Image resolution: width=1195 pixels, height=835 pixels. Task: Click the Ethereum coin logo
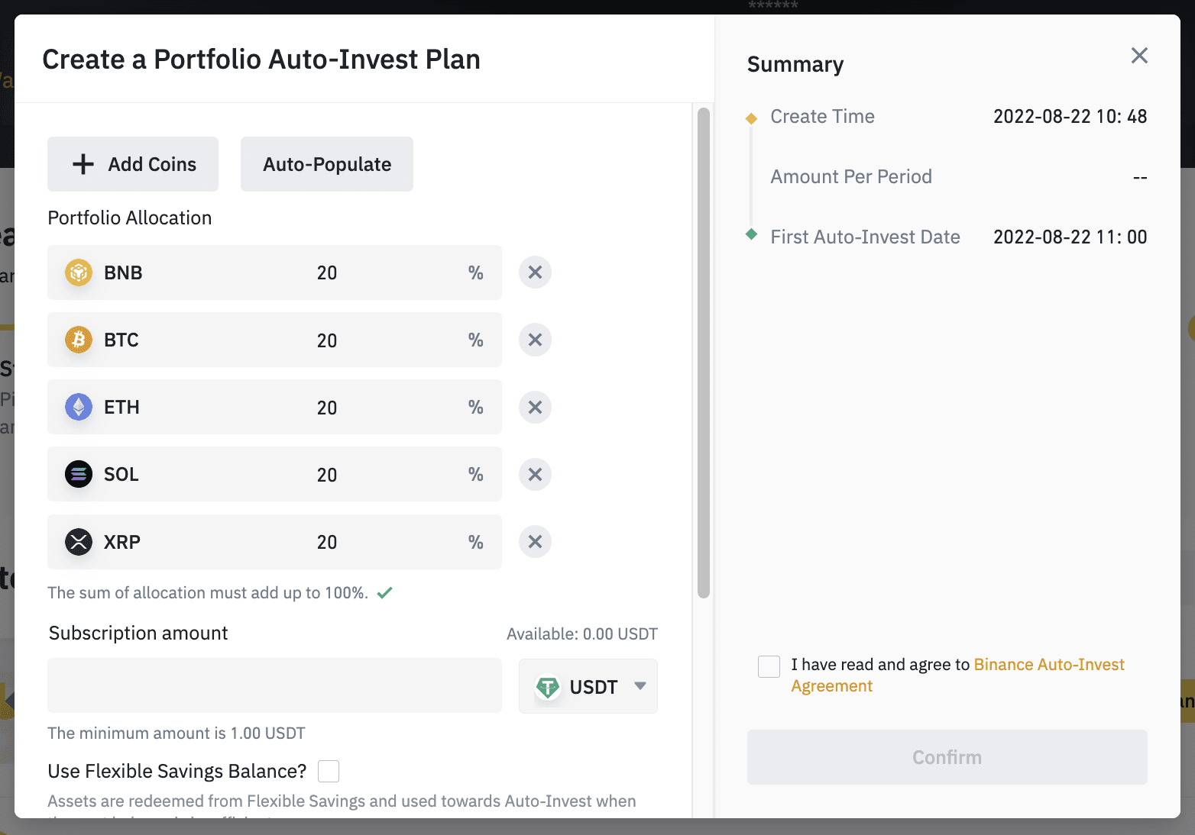tap(79, 407)
